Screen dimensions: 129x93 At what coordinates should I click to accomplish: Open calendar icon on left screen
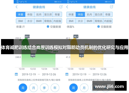(x=16, y=74)
